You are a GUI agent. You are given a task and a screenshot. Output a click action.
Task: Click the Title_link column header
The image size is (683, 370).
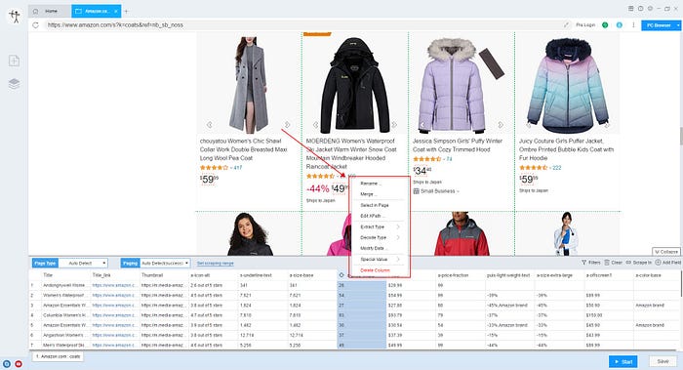pos(101,275)
